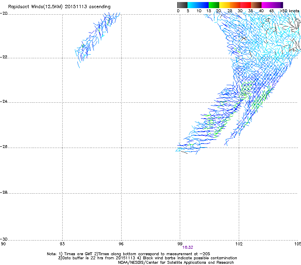
Task: Click the '-22' latitude axis label
Action: (4, 57)
